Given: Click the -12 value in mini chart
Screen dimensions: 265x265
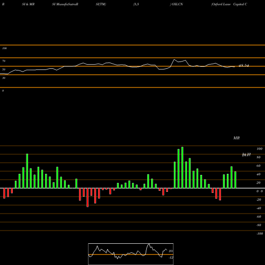Looking at the screenshot, I should 171,258.
